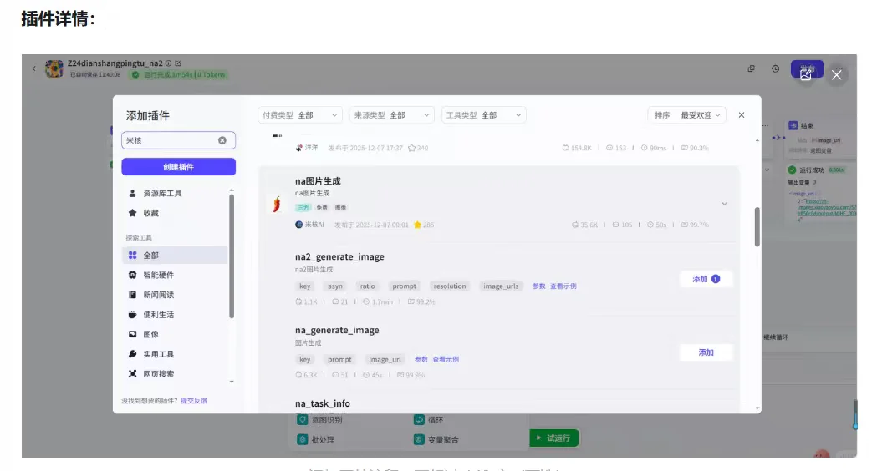Open the 付费类型 dropdown
Screen dimensions: 872x471
point(300,115)
